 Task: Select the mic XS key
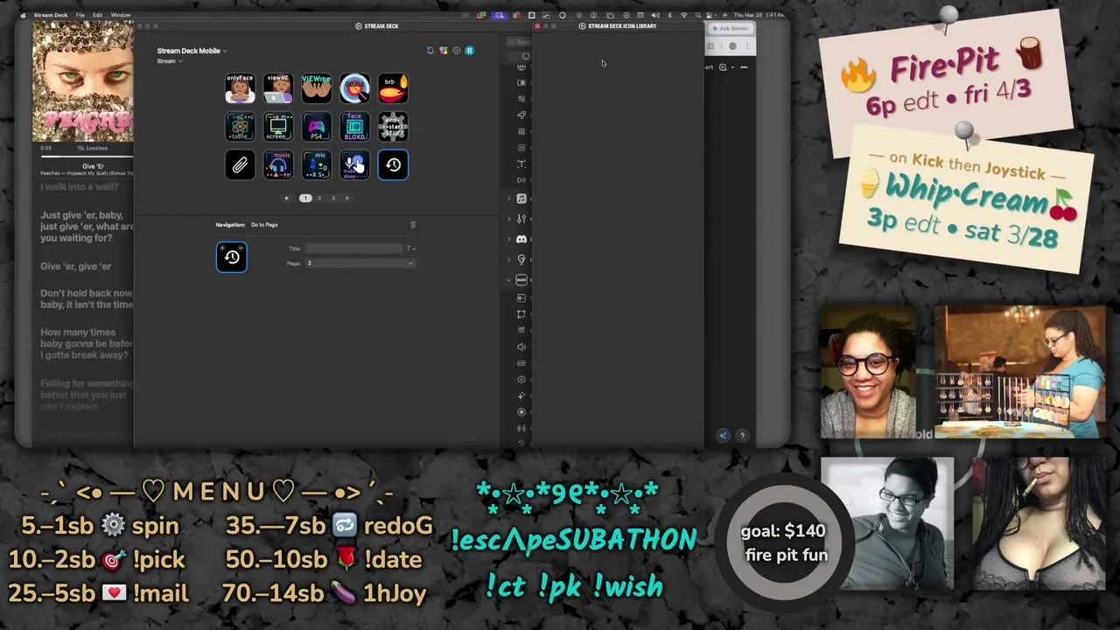pyautogui.click(x=317, y=165)
